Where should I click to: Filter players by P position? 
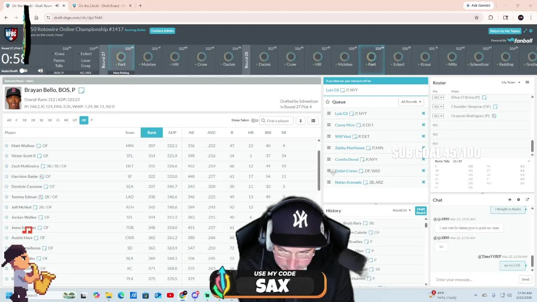[91, 120]
